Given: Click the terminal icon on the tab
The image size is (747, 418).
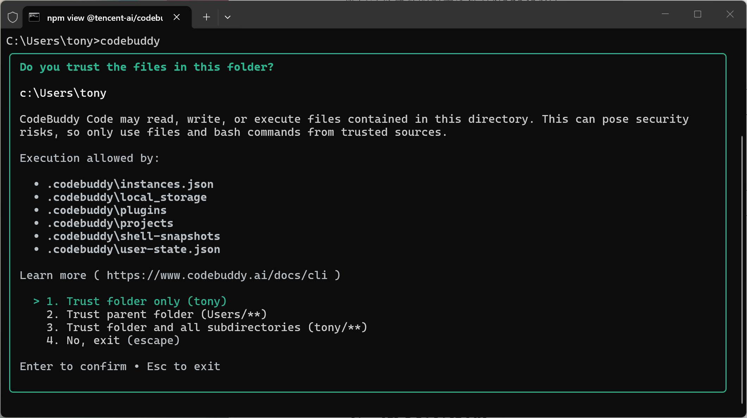Looking at the screenshot, I should (x=34, y=17).
